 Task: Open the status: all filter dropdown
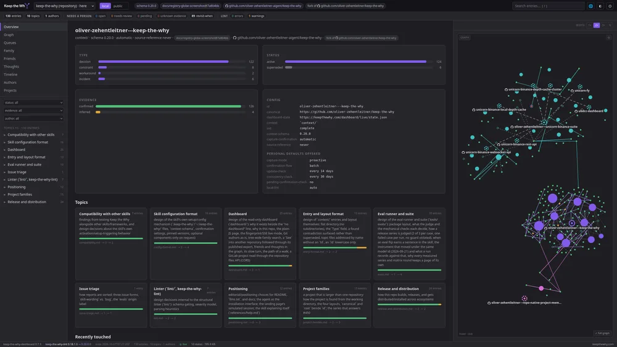click(x=33, y=102)
